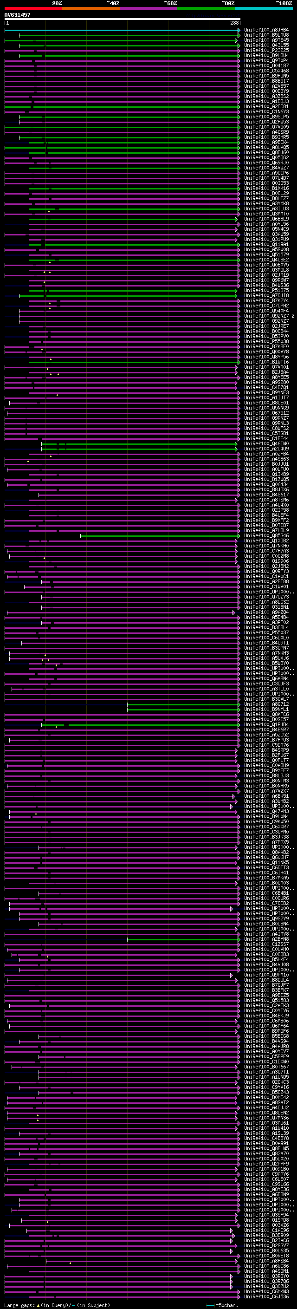This screenshot has height=1309, width=297.
Task: Click hit label UniRef100_Q119A1
Action: [266, 244]
